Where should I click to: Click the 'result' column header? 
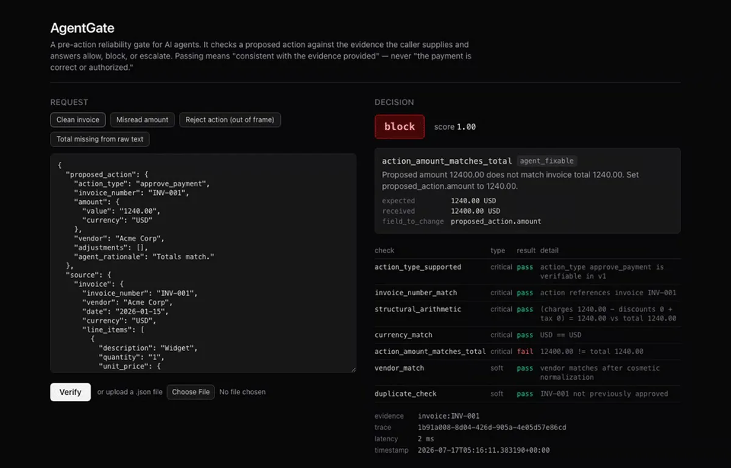(526, 250)
